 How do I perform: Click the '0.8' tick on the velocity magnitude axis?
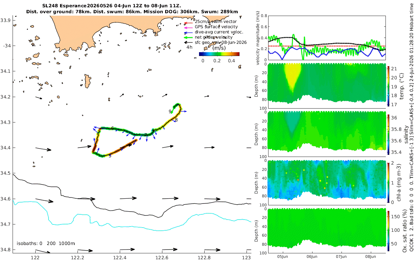point(264,16)
